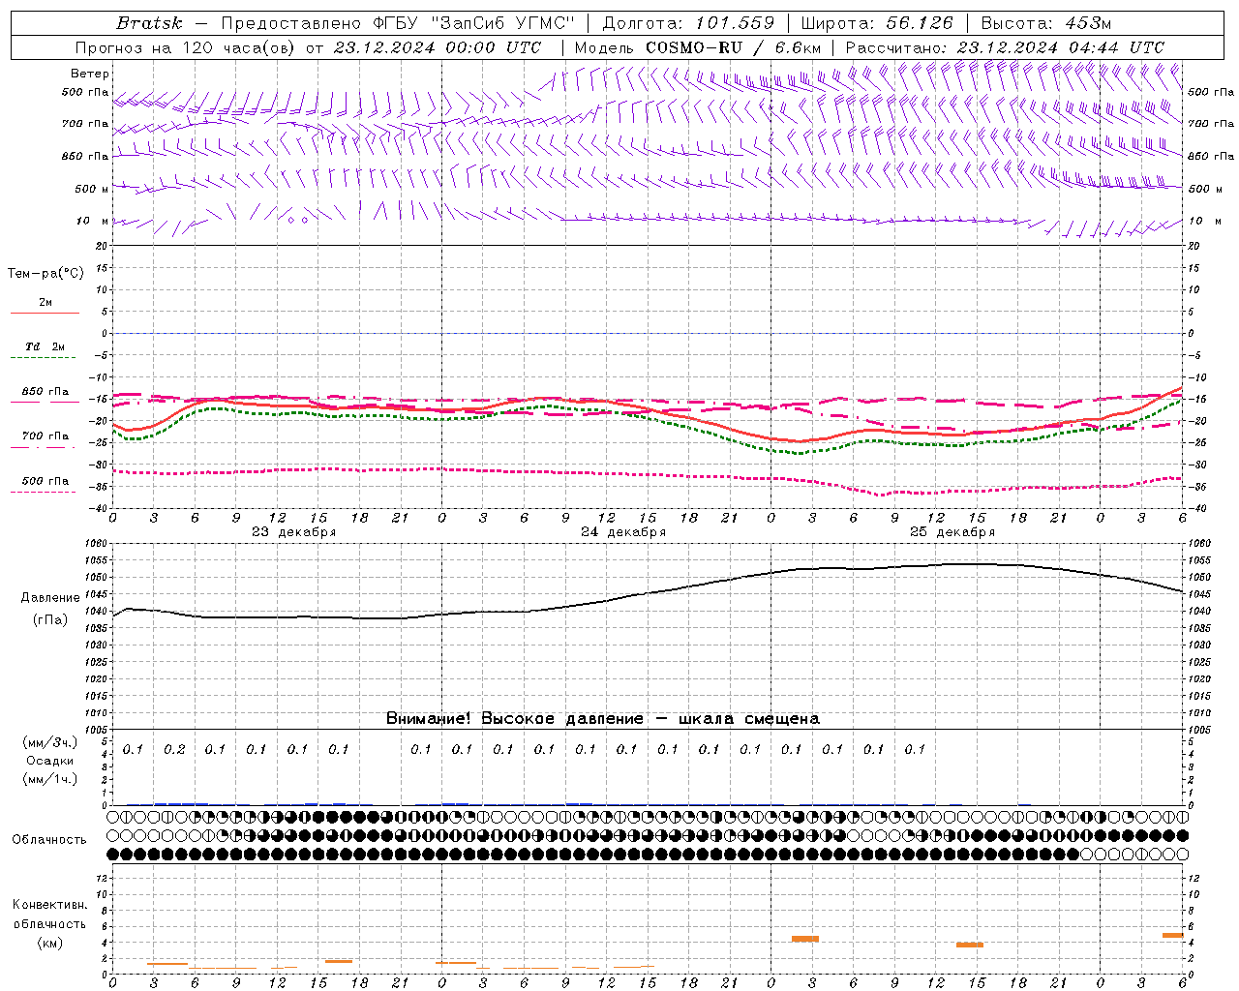Click the Высота: 453м elevation value
Screen dimensions: 1239x991
tap(1046, 23)
